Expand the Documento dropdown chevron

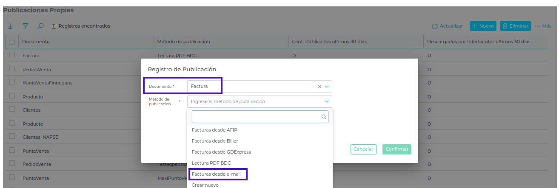(x=327, y=87)
